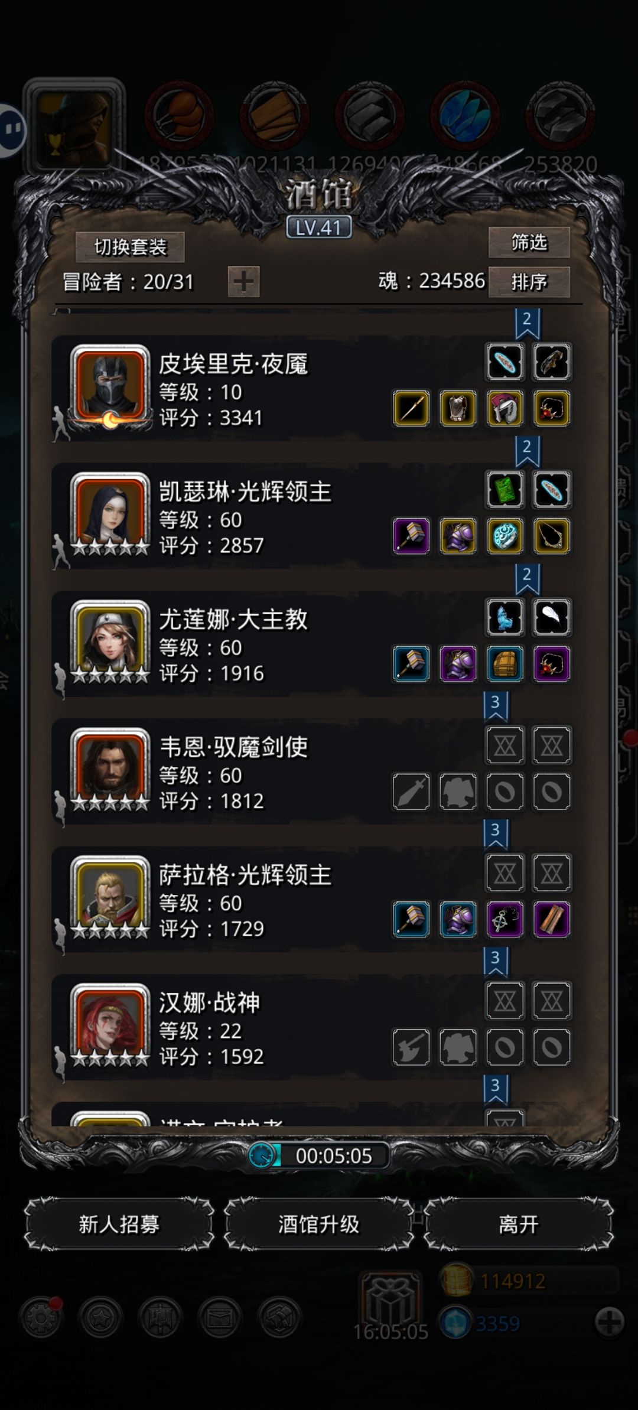Open the empty armor slot of 汉娜·战神
Image resolution: width=638 pixels, height=1410 pixels.
tap(458, 1047)
